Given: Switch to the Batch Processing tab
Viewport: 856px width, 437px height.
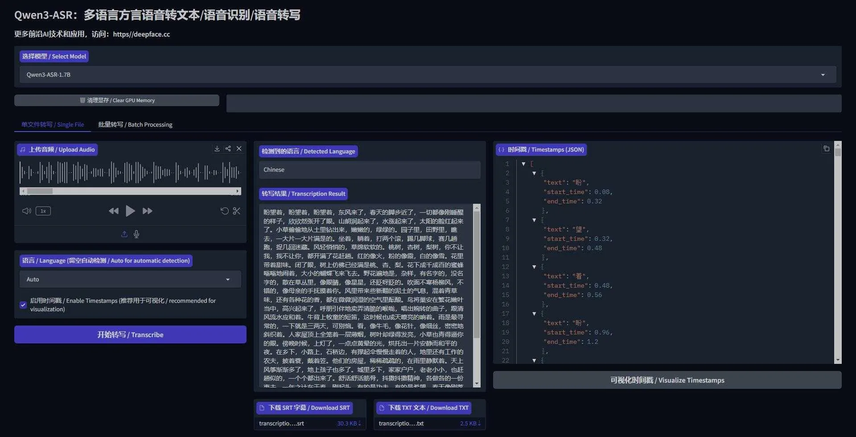Looking at the screenshot, I should point(135,124).
